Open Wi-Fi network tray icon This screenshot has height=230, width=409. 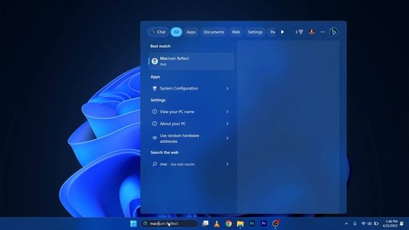[x=363, y=224]
